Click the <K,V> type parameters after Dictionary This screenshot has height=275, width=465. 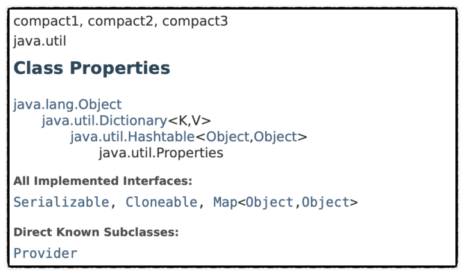click(189, 121)
